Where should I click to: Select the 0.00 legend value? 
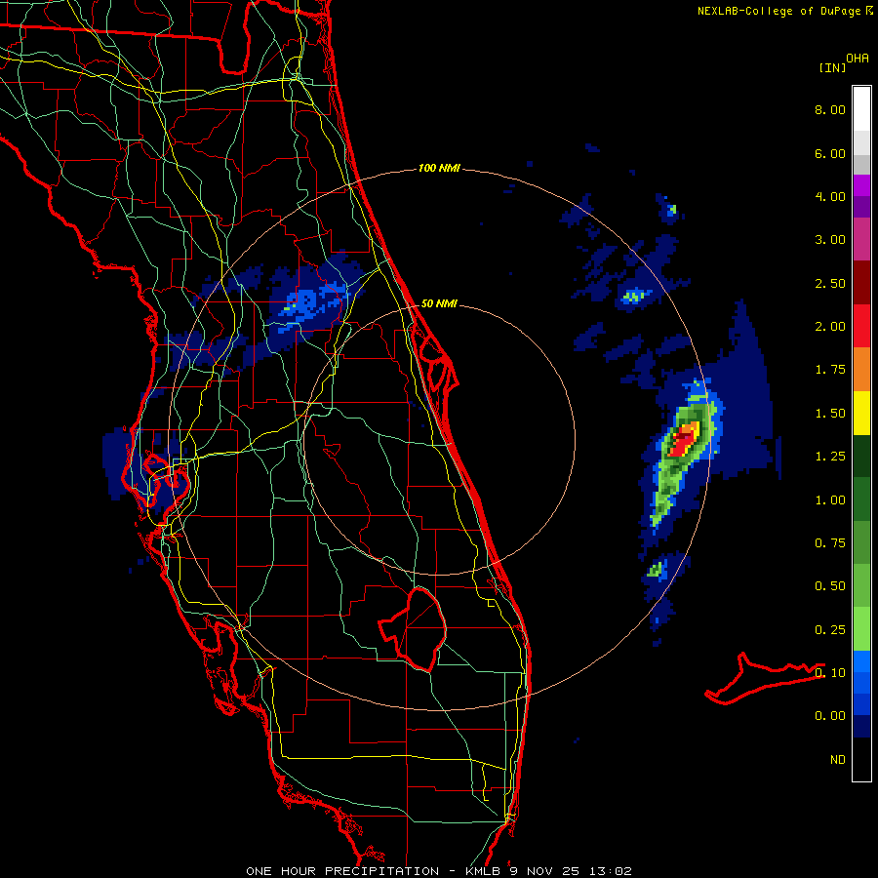(830, 716)
